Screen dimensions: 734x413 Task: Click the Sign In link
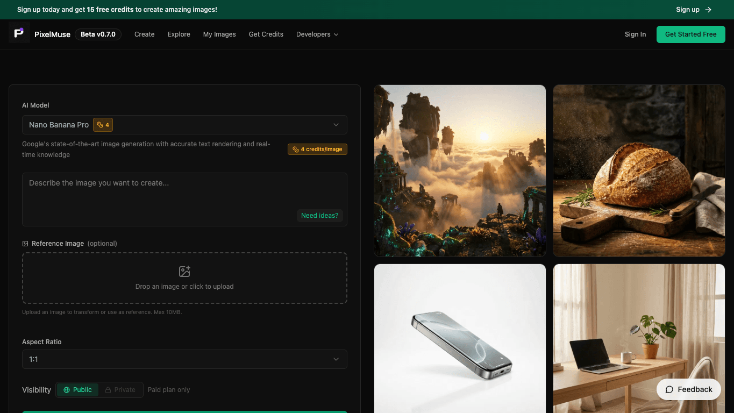click(x=635, y=34)
